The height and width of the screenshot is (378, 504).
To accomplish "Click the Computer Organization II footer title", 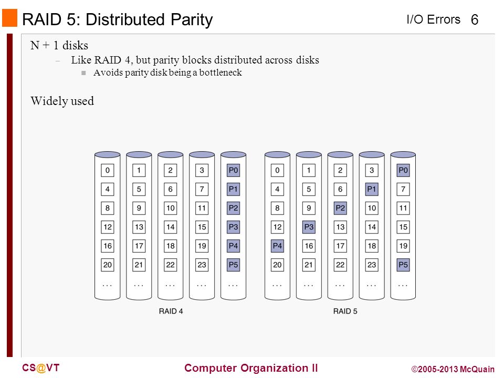I will (x=251, y=367).
